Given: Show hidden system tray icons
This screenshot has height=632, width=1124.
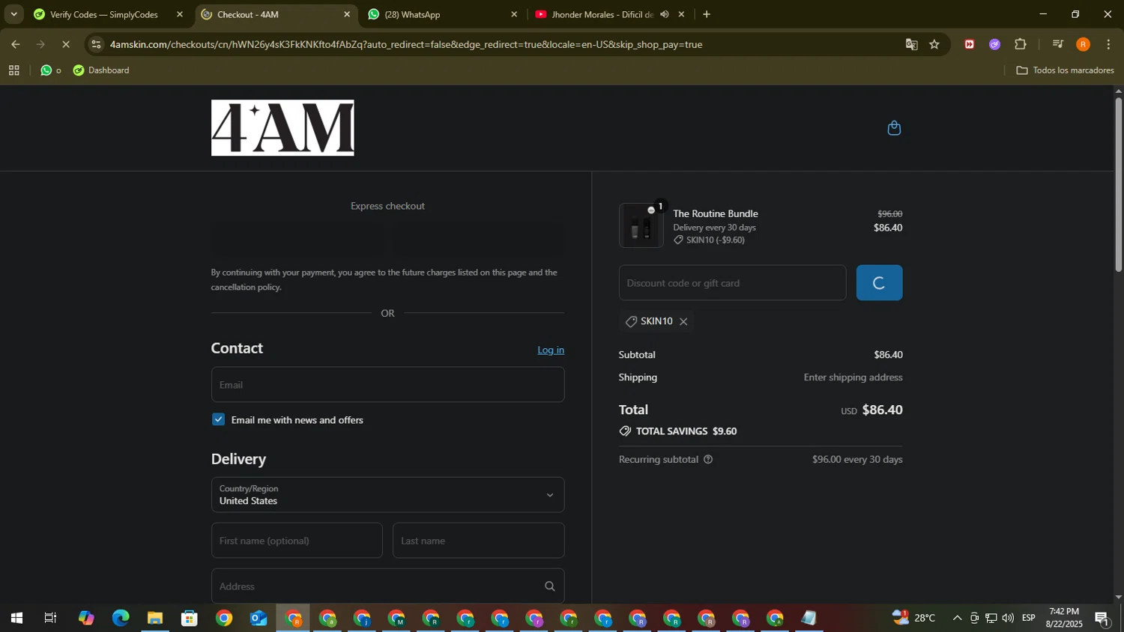Looking at the screenshot, I should [957, 619].
